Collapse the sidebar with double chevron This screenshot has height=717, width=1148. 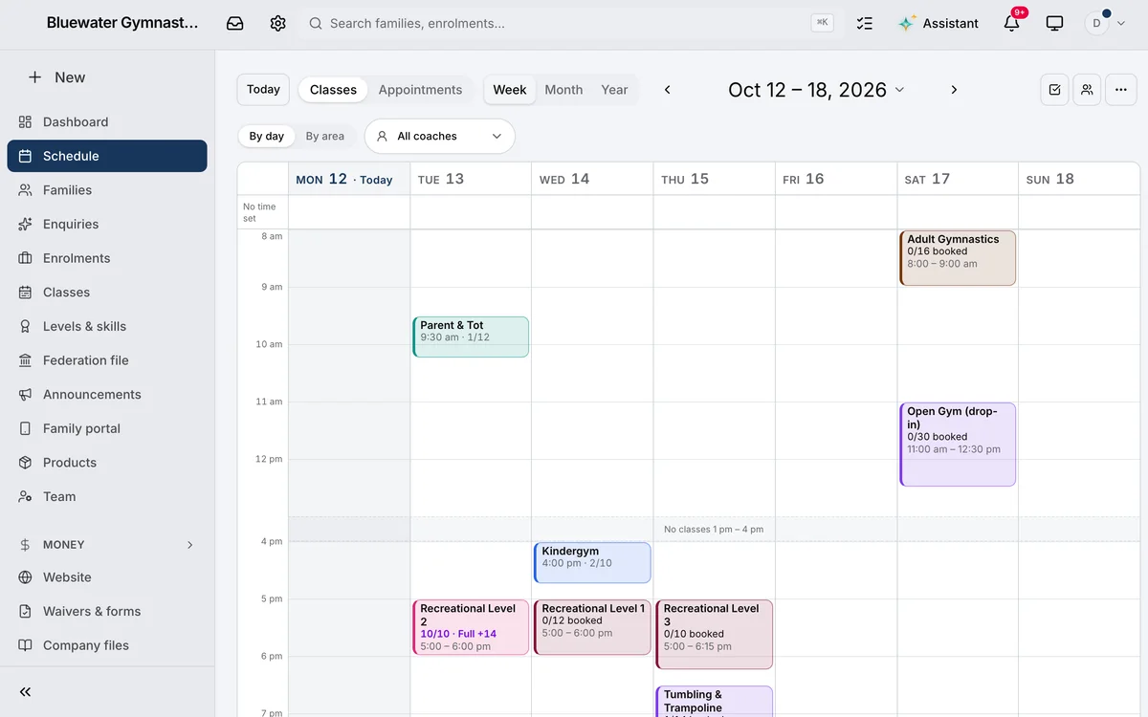26,692
